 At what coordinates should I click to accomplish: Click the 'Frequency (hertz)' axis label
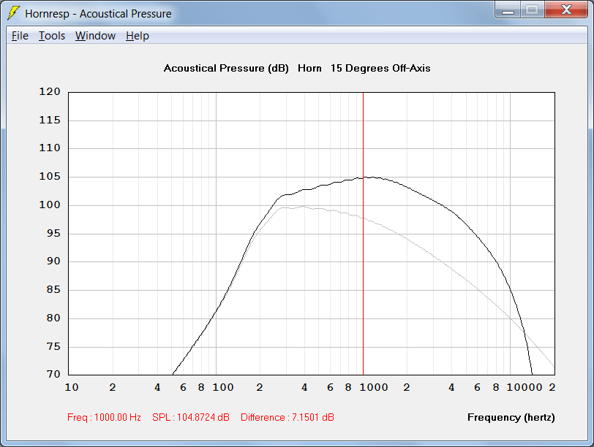(511, 417)
